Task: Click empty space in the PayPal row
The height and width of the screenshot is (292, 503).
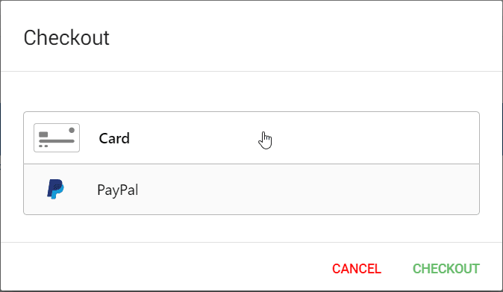Action: pos(304,190)
